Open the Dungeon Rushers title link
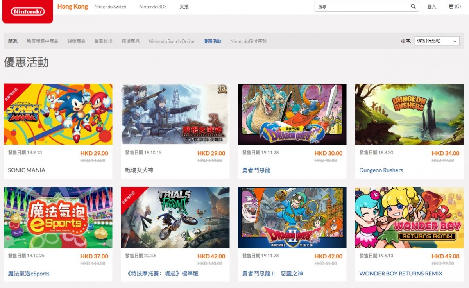 tap(381, 170)
